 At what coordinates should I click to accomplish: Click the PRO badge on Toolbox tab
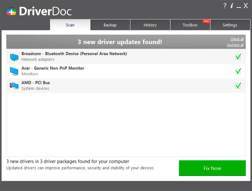[206, 21]
